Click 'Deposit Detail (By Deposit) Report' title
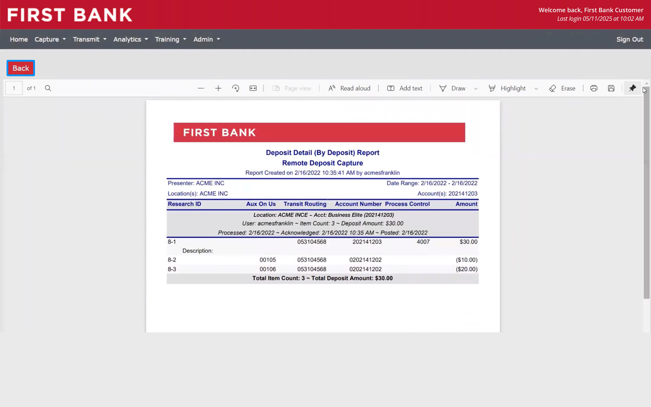651x407 pixels. [322, 153]
